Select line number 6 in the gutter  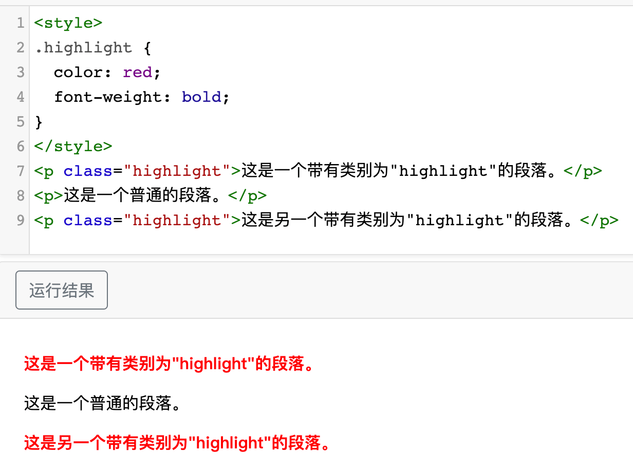coord(21,147)
